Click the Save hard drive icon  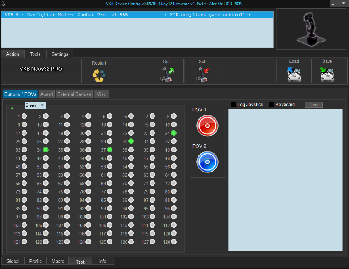327,74
